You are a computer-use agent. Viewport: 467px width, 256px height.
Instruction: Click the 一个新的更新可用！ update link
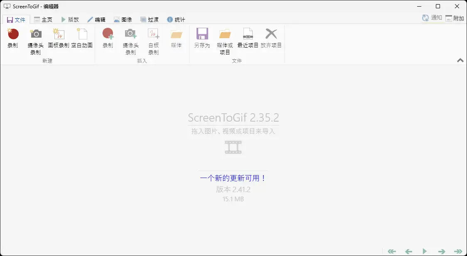[x=233, y=178]
